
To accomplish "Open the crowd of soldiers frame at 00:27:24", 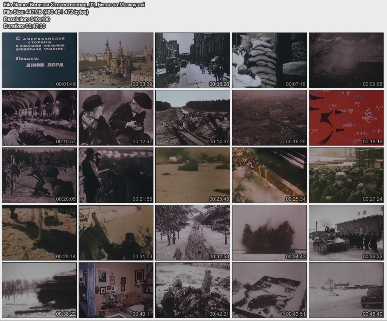I will point(346,175).
